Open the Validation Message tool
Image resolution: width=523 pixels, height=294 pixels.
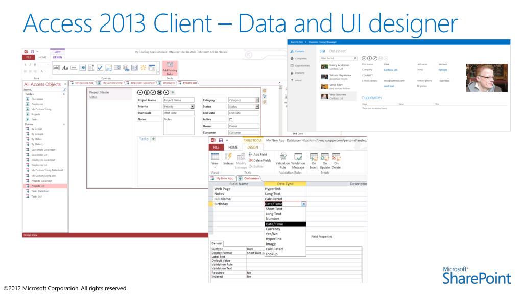pos(298,161)
